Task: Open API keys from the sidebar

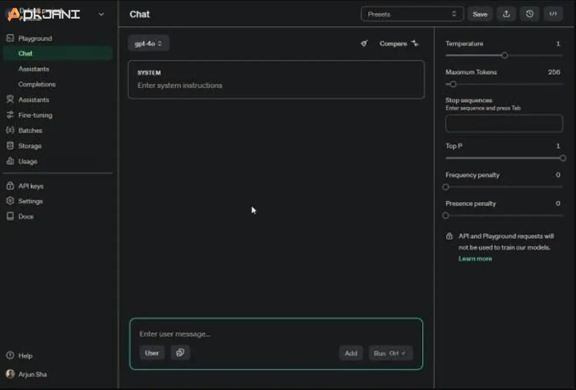Action: tap(30, 186)
